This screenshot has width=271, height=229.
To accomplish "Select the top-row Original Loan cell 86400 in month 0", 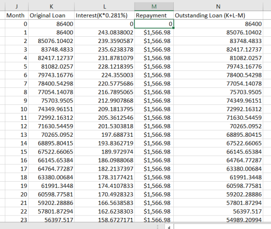I will point(51,24).
